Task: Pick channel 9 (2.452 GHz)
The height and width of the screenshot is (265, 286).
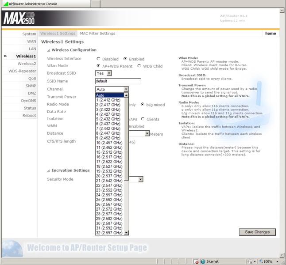Action: [x=110, y=138]
